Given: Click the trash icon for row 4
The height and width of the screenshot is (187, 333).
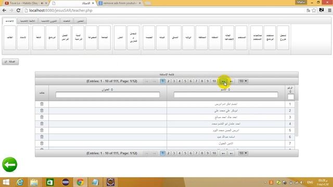Looking at the screenshot, I should pos(42,124).
